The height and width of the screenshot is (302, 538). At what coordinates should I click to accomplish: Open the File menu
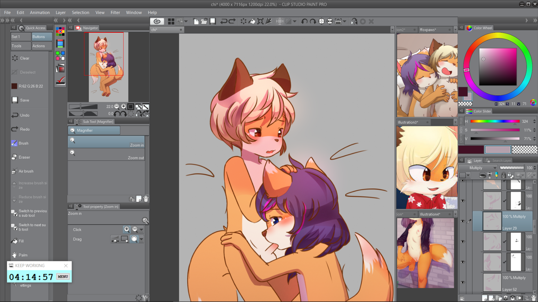click(7, 12)
